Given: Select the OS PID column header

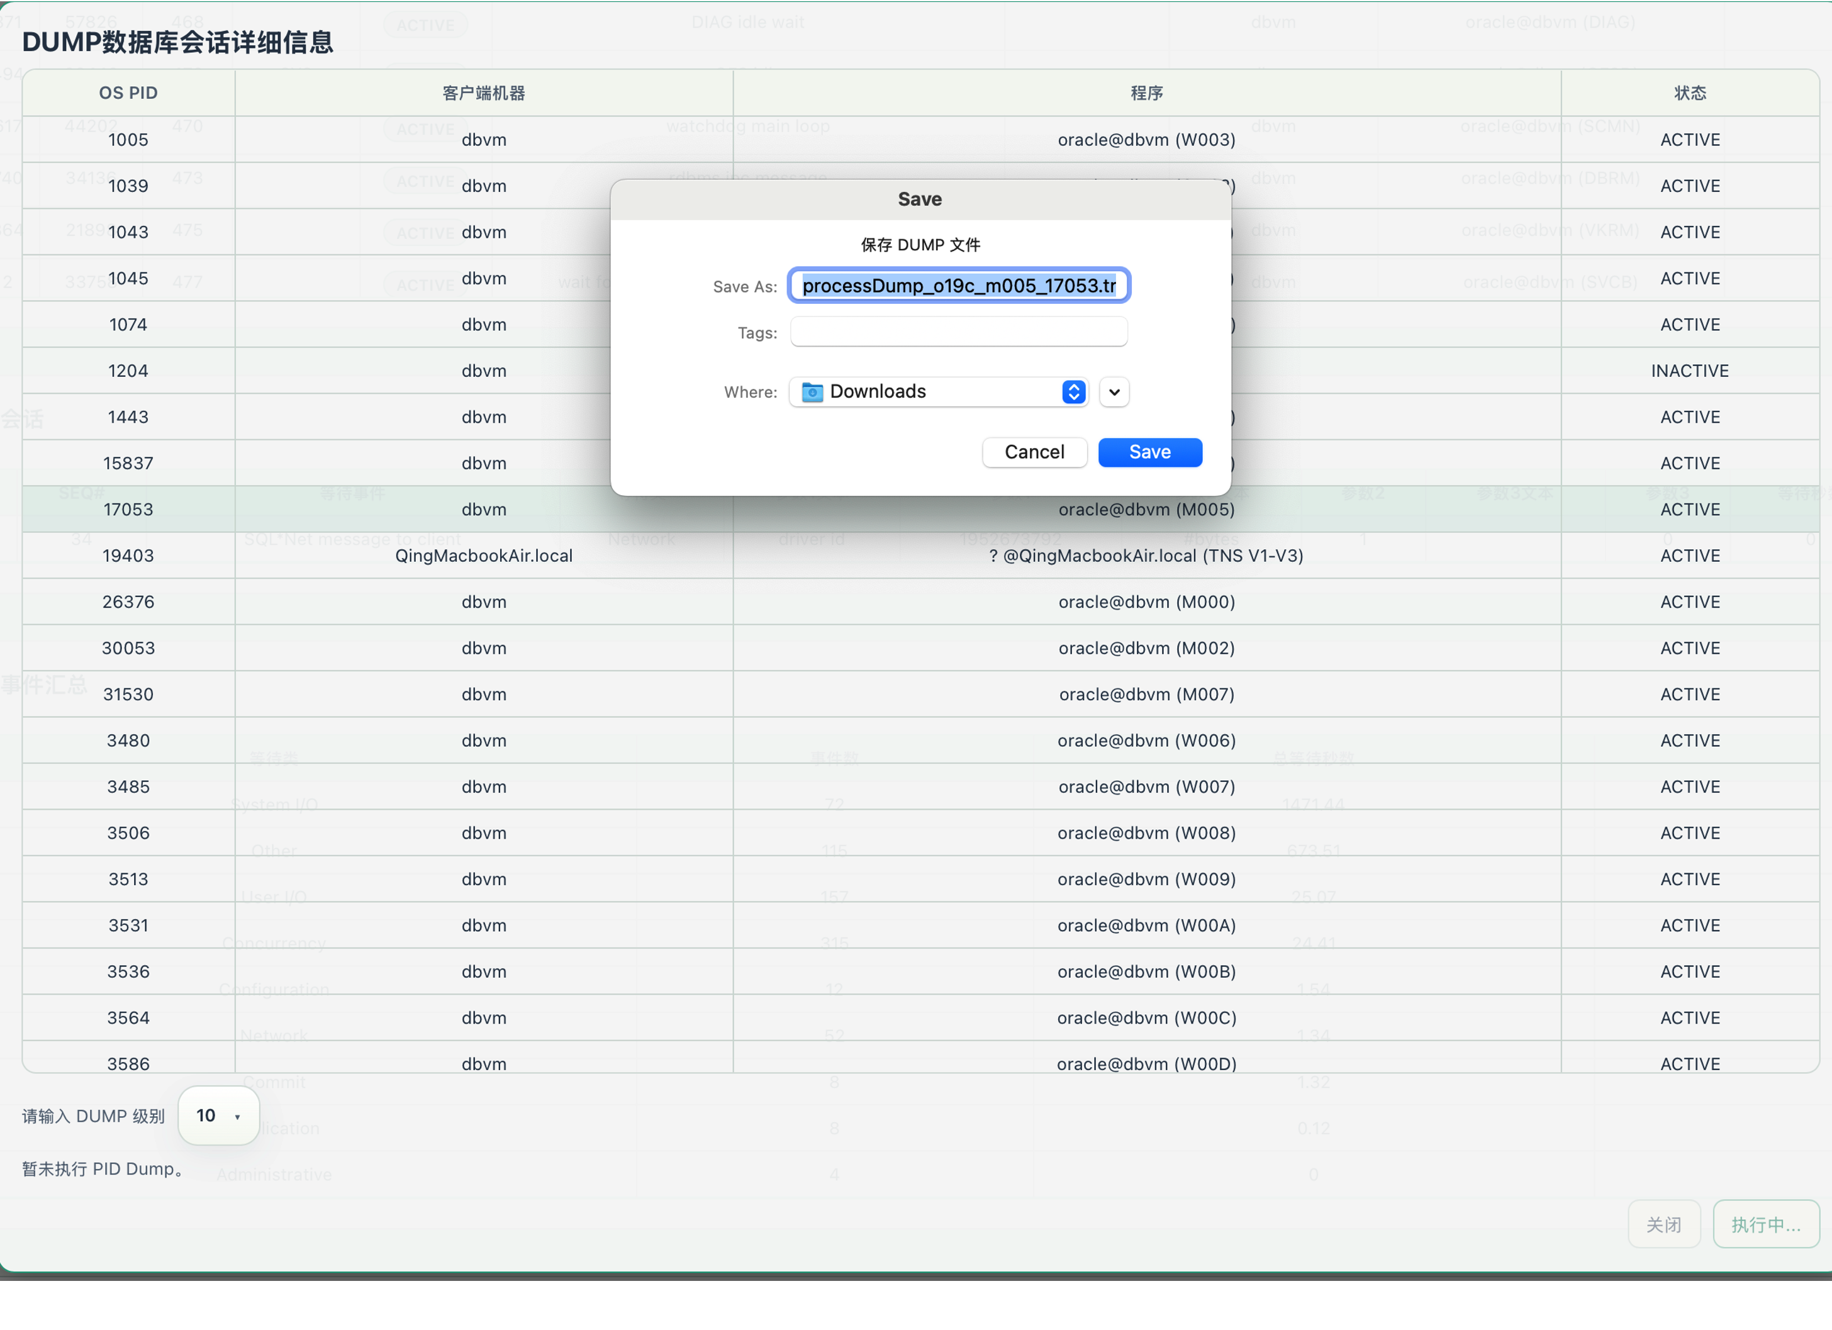Looking at the screenshot, I should [x=128, y=93].
